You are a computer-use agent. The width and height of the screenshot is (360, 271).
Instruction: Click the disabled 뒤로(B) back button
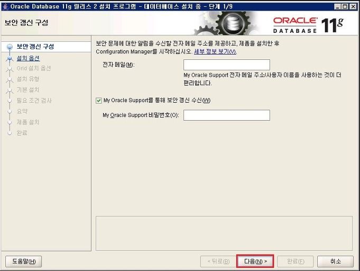(x=218, y=261)
